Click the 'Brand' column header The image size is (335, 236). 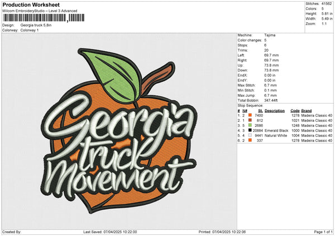point(307,111)
